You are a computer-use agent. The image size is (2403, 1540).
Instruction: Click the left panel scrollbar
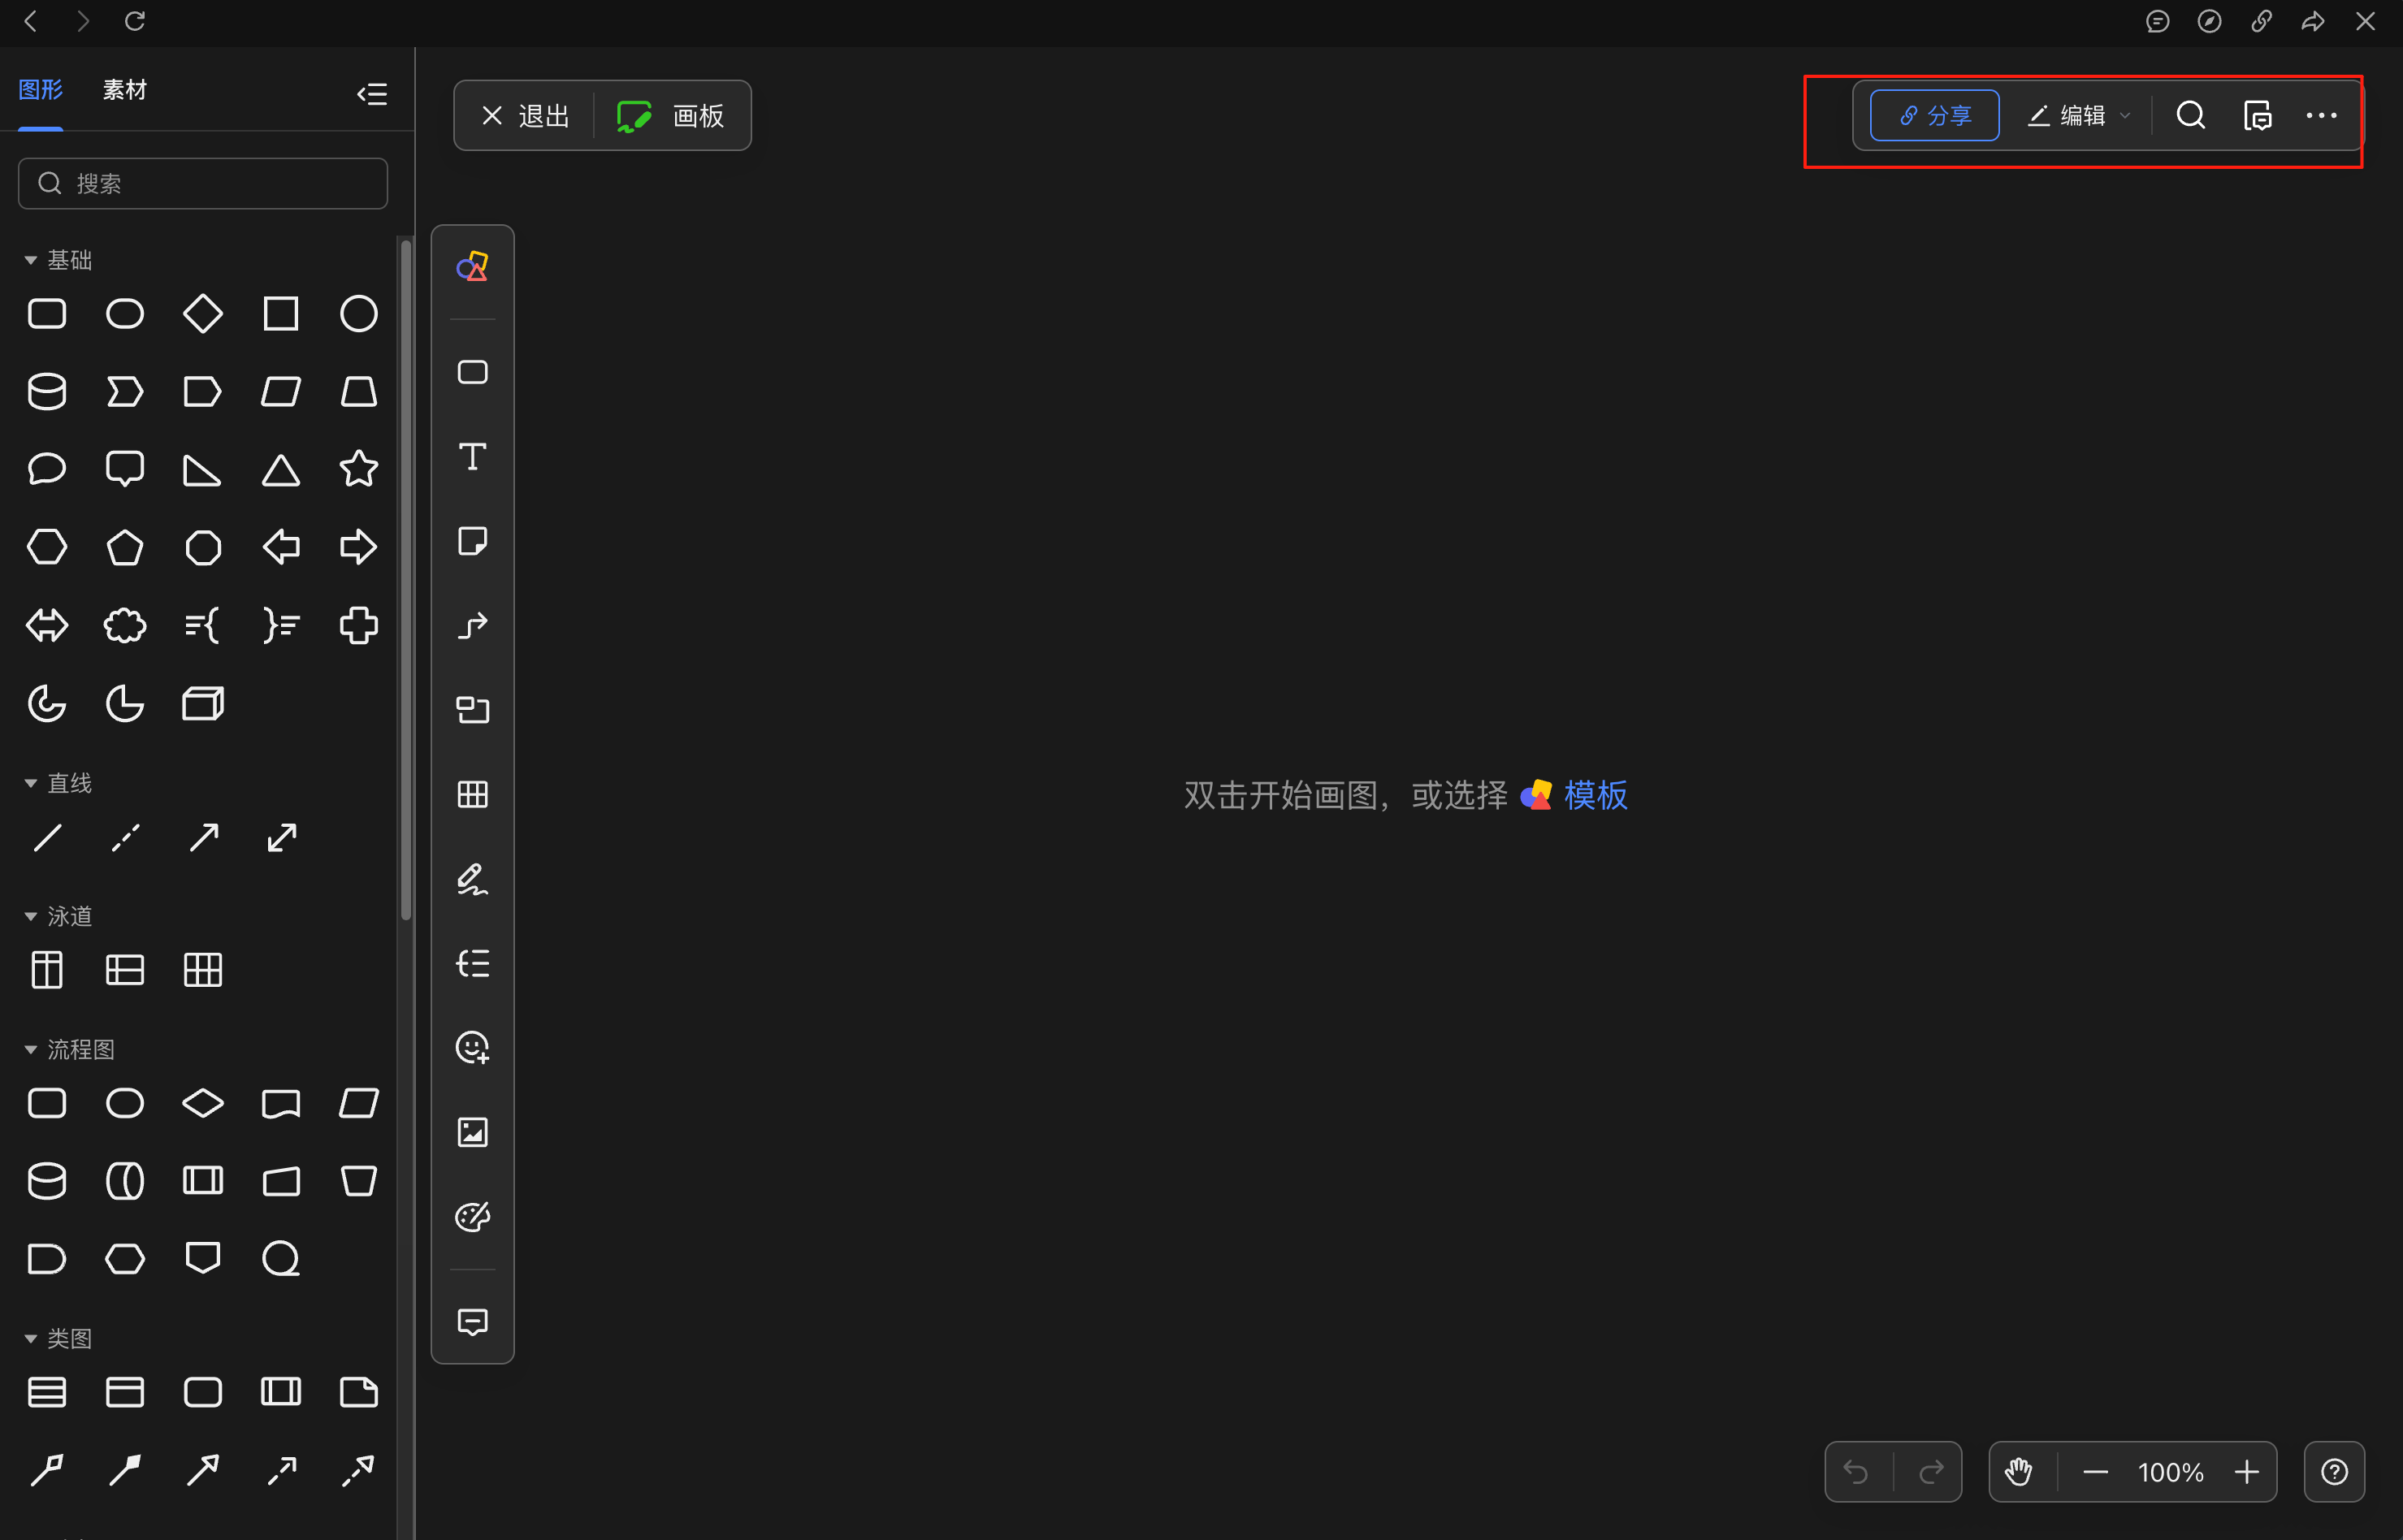pyautogui.click(x=406, y=578)
